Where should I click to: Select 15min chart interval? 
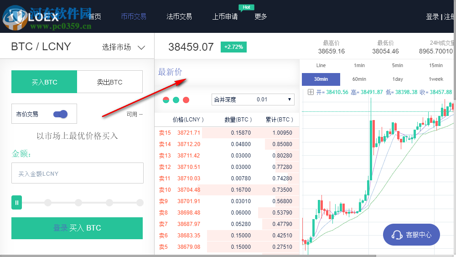pyautogui.click(x=436, y=65)
